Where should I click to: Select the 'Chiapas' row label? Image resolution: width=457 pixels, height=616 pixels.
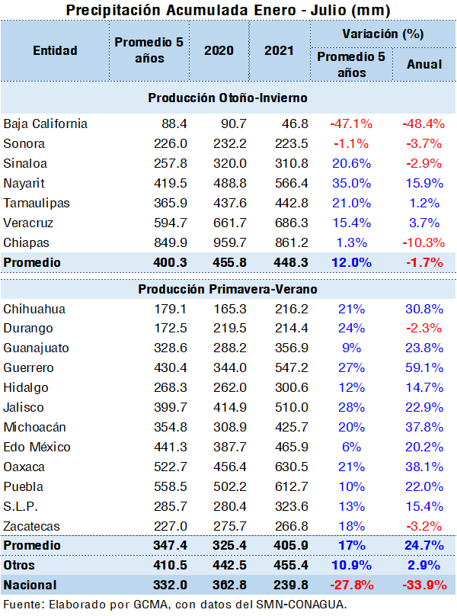tap(25, 242)
